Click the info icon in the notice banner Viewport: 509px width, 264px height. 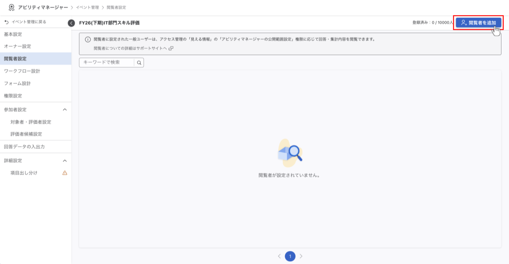click(88, 39)
